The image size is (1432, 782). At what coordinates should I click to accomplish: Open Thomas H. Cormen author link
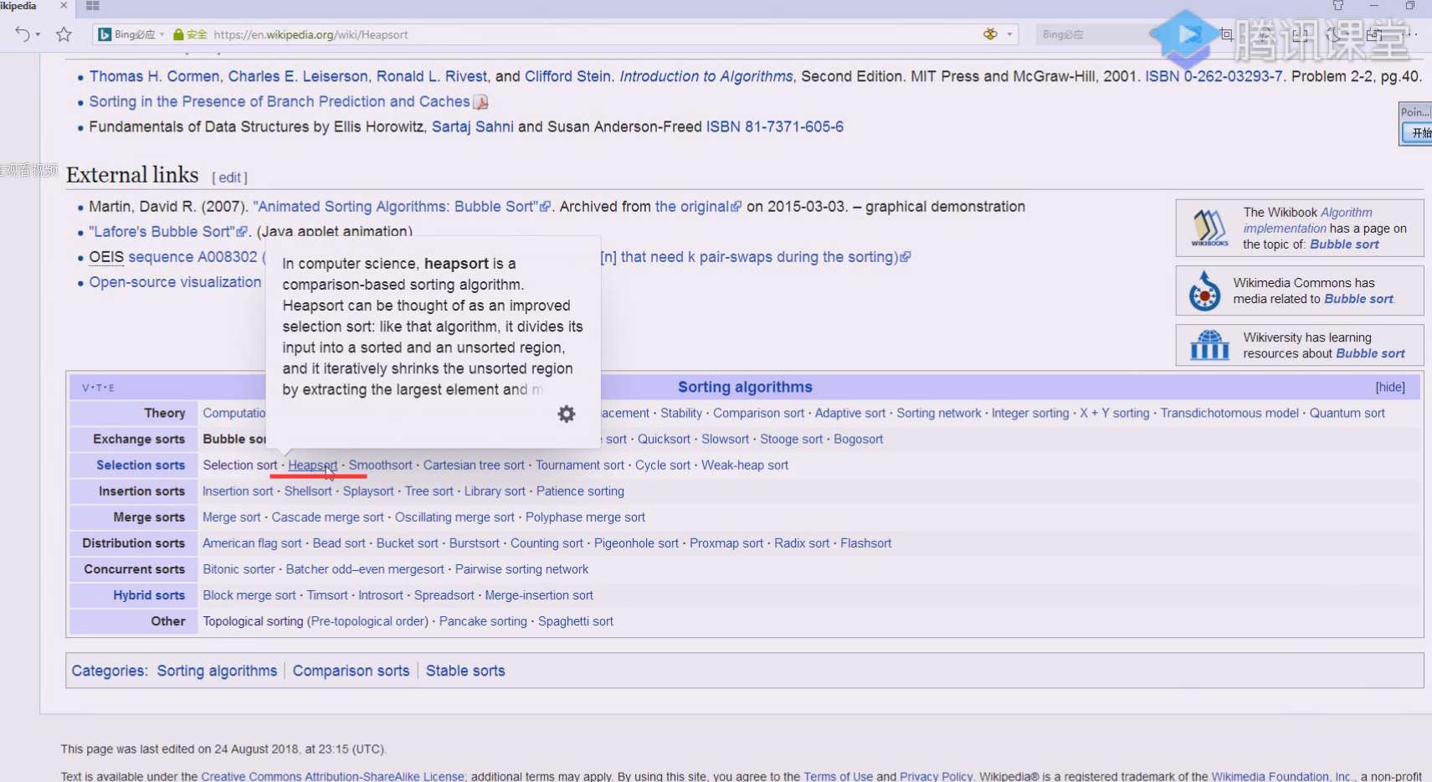(x=155, y=76)
